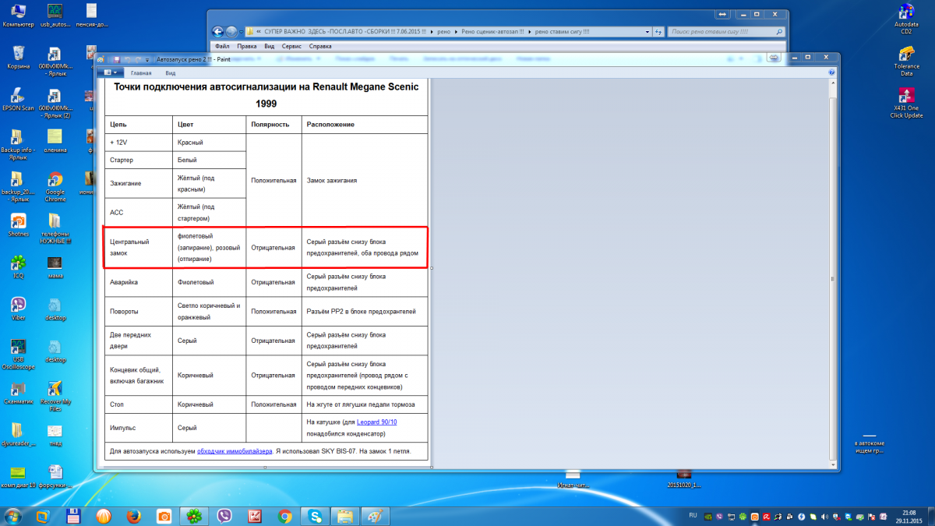Launch the Сканматик desktop shortcut
Viewport: 935px width, 526px height.
[x=18, y=392]
